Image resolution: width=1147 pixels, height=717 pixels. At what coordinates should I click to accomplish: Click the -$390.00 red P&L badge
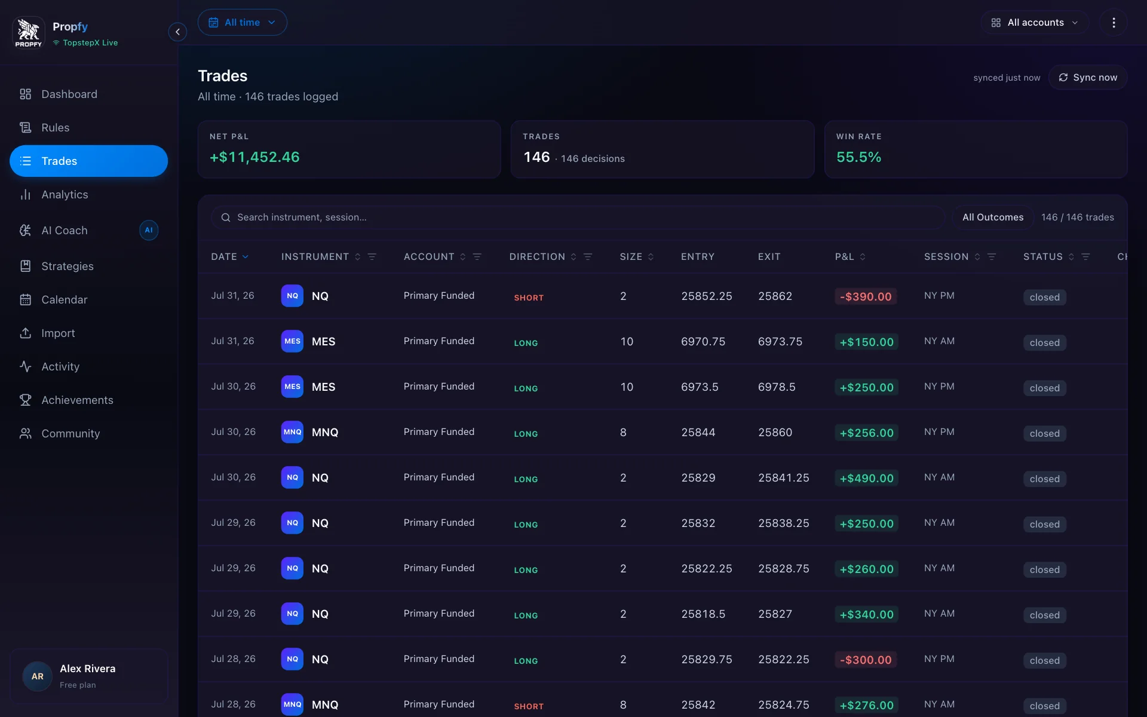tap(866, 297)
